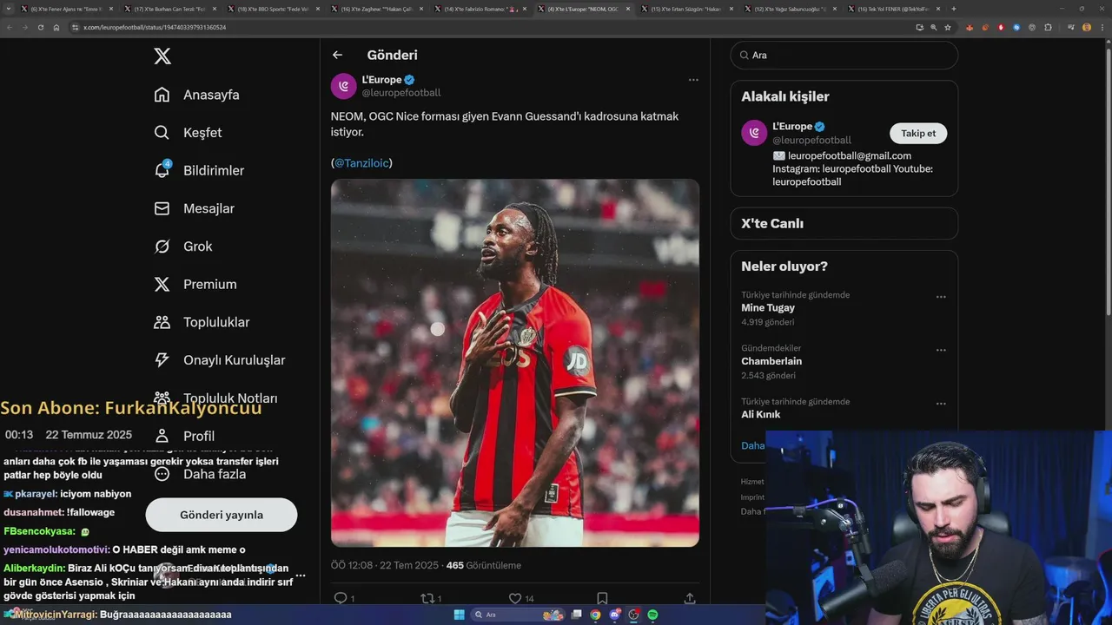Switch to Zagheer tab
This screenshot has width=1112, height=625.
point(376,9)
